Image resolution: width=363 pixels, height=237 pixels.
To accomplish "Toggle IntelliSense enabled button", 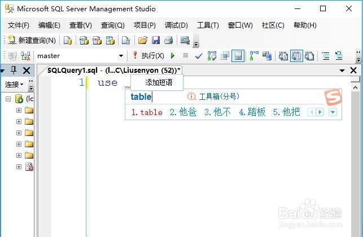I will tap(238, 56).
